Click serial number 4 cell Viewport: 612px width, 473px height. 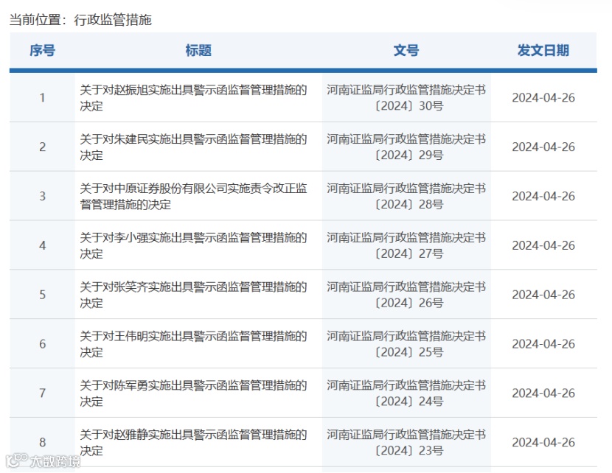point(42,245)
